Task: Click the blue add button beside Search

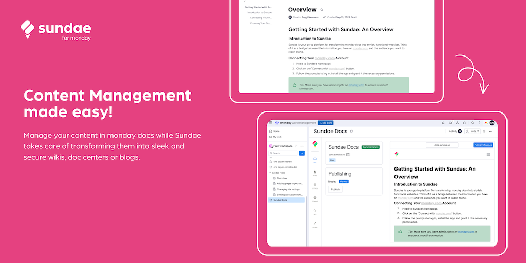Action: [x=302, y=153]
